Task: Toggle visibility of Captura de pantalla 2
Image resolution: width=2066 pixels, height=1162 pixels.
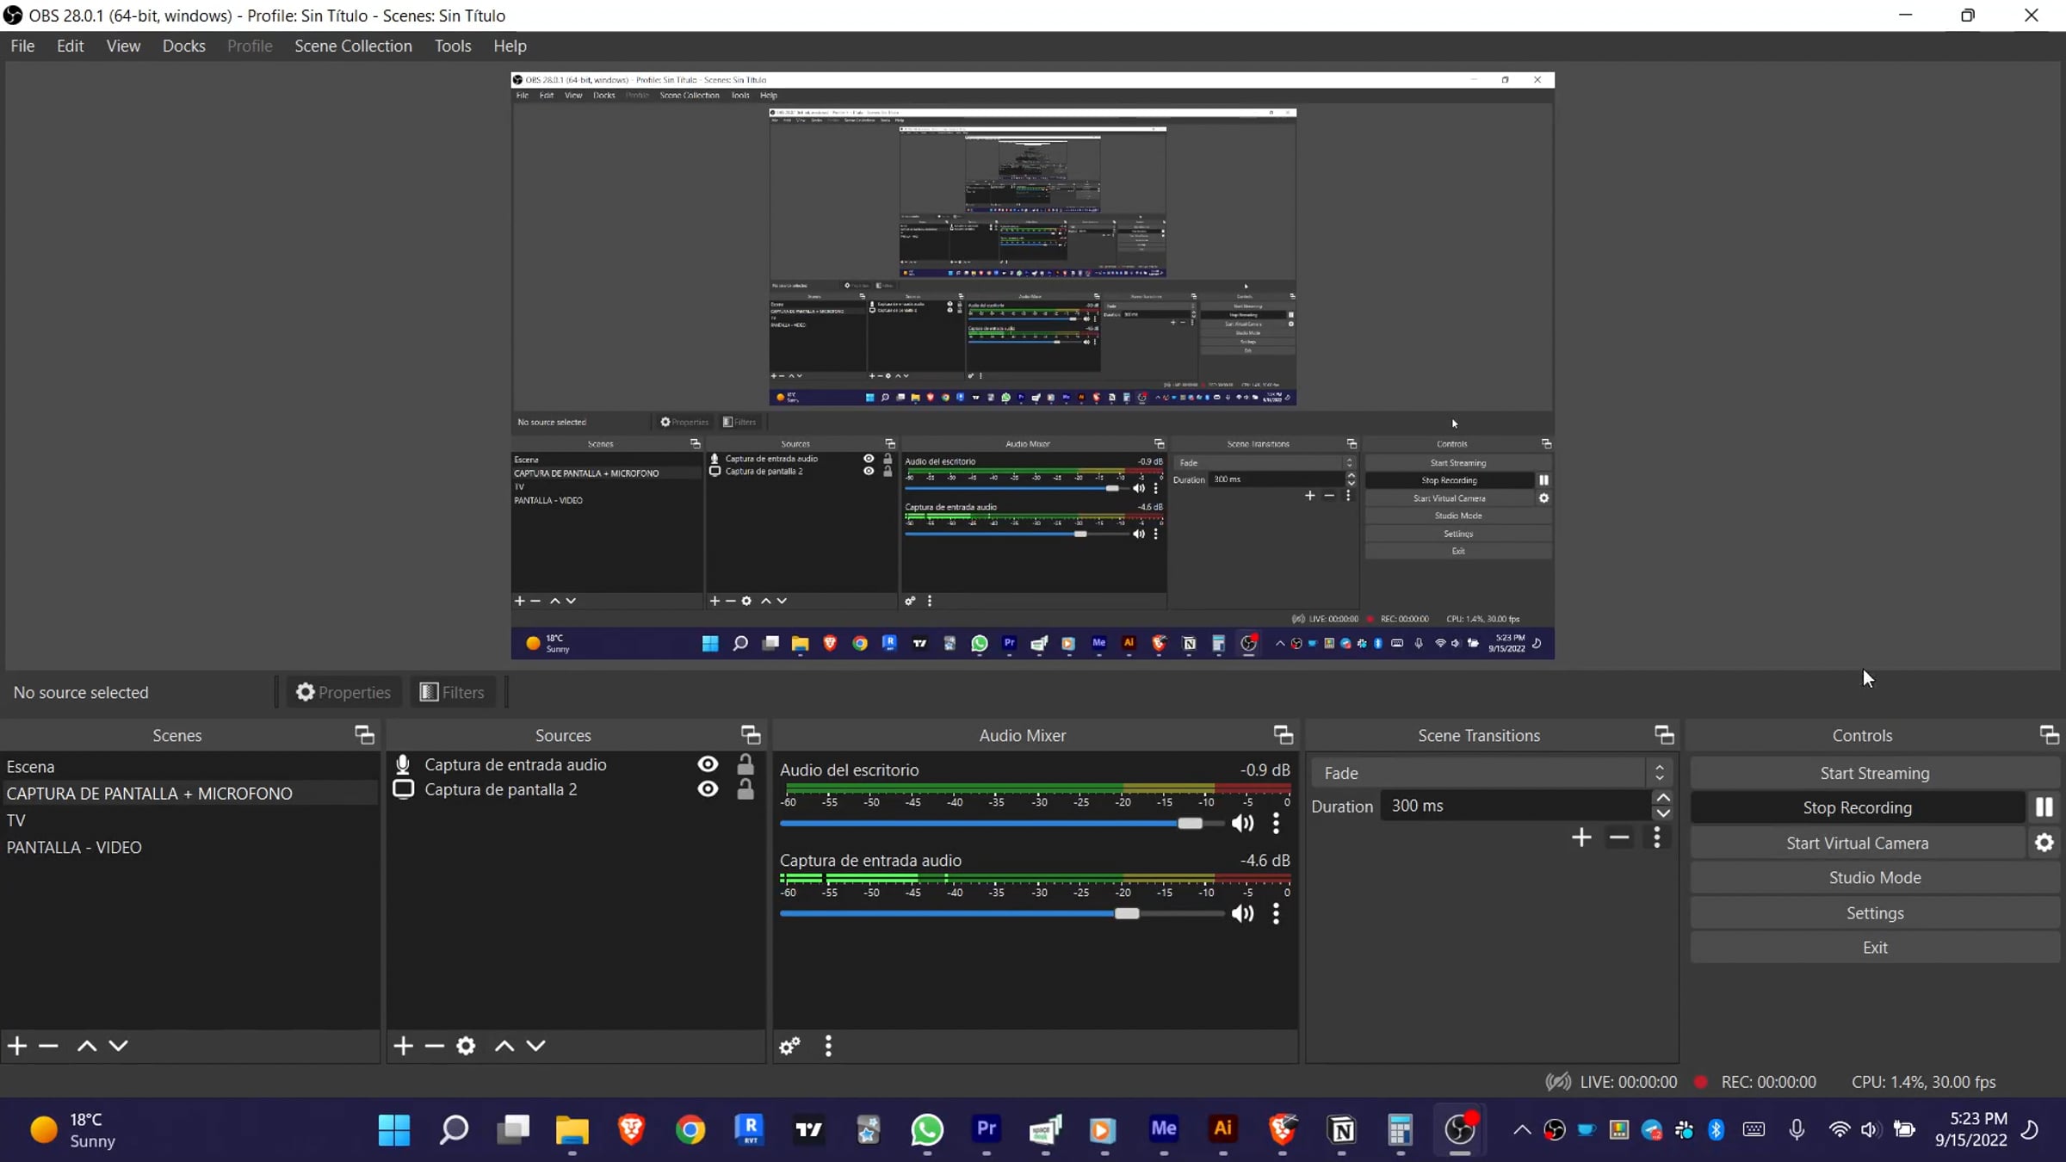Action: 708,789
